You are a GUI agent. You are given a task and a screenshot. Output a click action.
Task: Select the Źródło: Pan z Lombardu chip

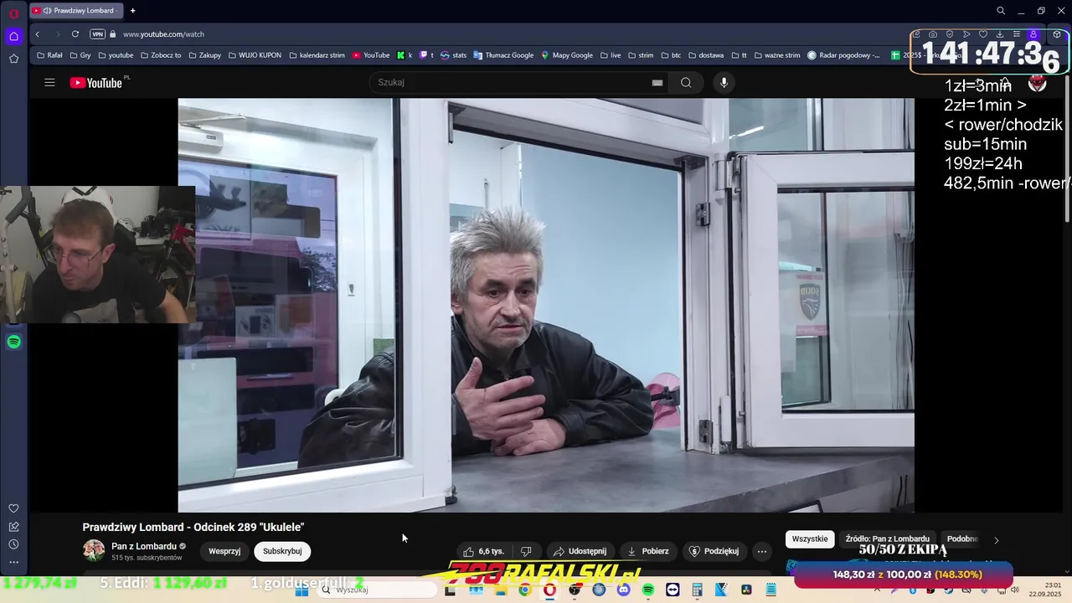[x=888, y=539]
